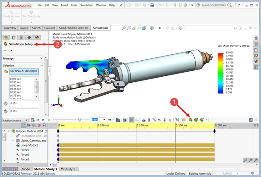
Task: Collapse the Gripper Motion 2014 tree node
Action: coord(8,131)
